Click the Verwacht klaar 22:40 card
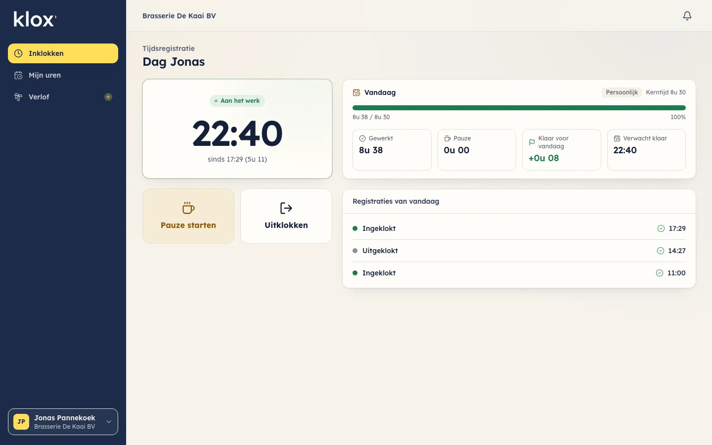The height and width of the screenshot is (445, 712). pyautogui.click(x=646, y=150)
